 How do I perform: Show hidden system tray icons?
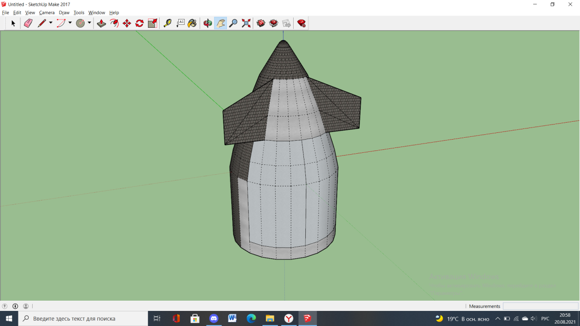pos(498,319)
